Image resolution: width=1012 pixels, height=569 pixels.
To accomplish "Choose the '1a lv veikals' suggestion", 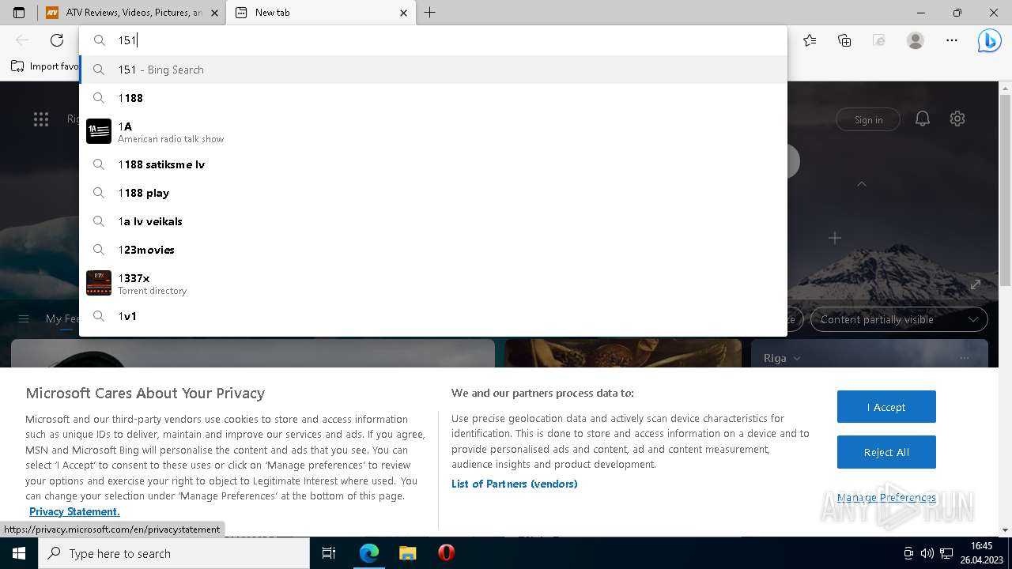I will point(433,221).
